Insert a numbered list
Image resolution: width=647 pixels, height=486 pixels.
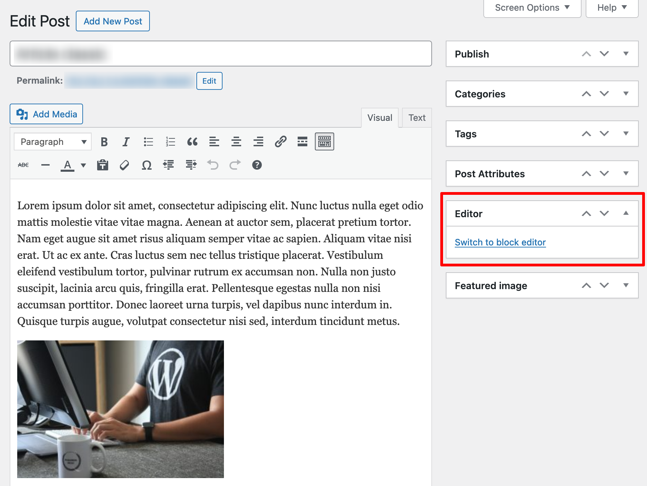click(170, 141)
